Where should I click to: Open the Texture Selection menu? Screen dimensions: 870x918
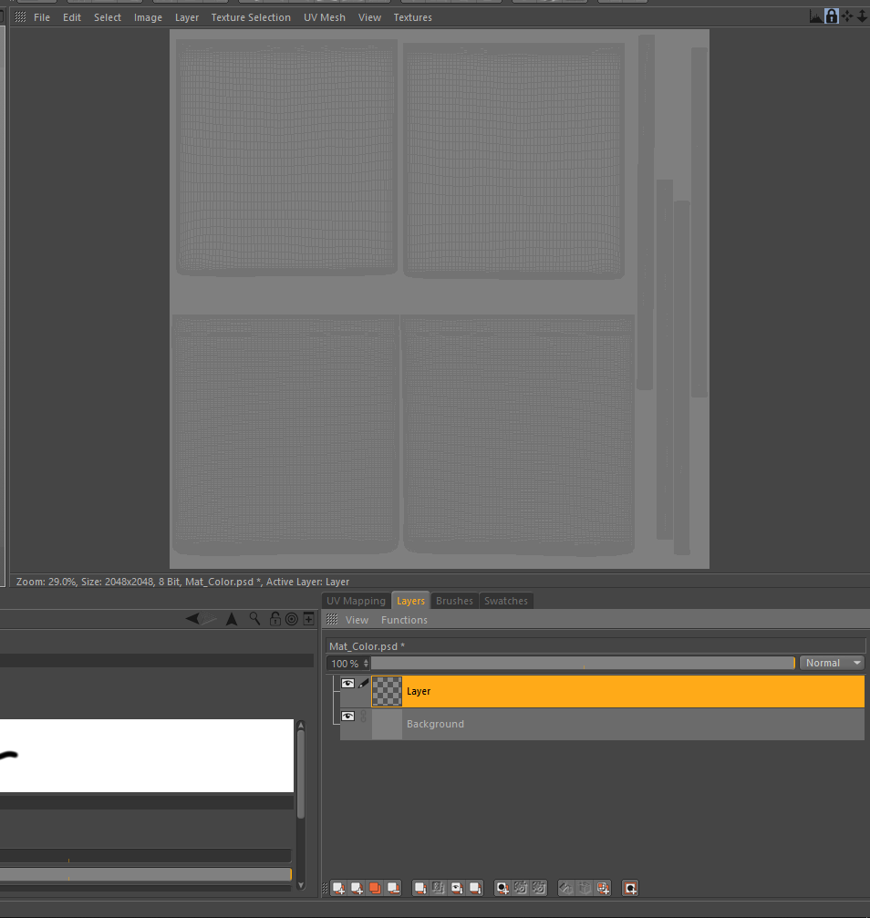pyautogui.click(x=251, y=17)
